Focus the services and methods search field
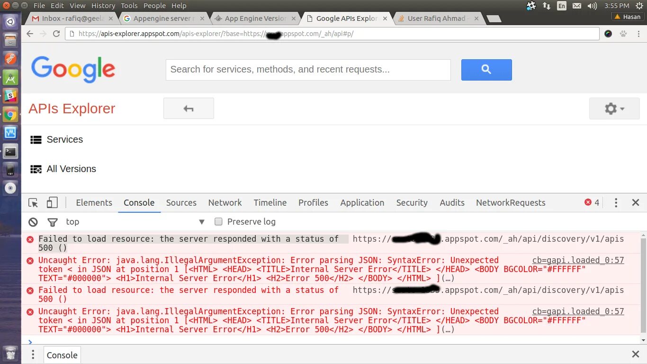Image resolution: width=647 pixels, height=364 pixels. point(308,70)
